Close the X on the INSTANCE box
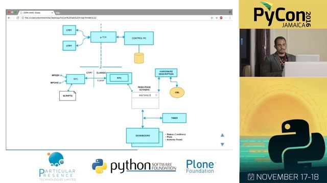 [x=156, y=95]
